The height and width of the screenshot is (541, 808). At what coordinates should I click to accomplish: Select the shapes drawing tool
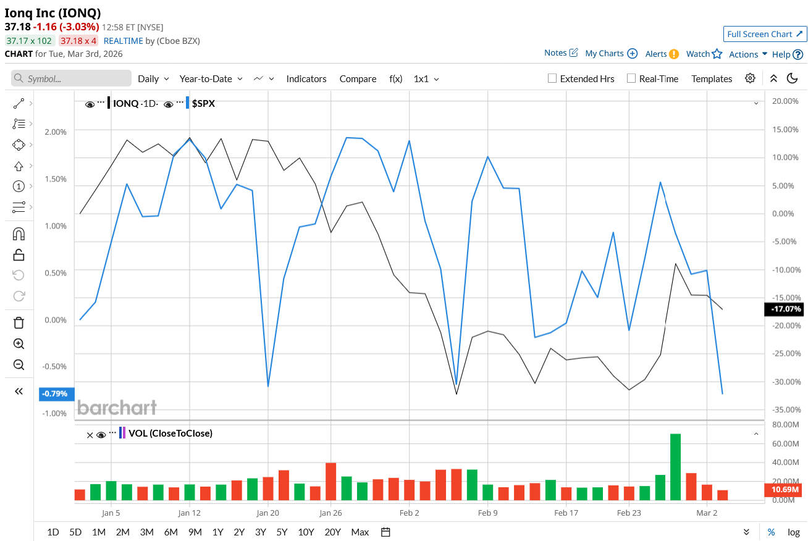coord(19,145)
